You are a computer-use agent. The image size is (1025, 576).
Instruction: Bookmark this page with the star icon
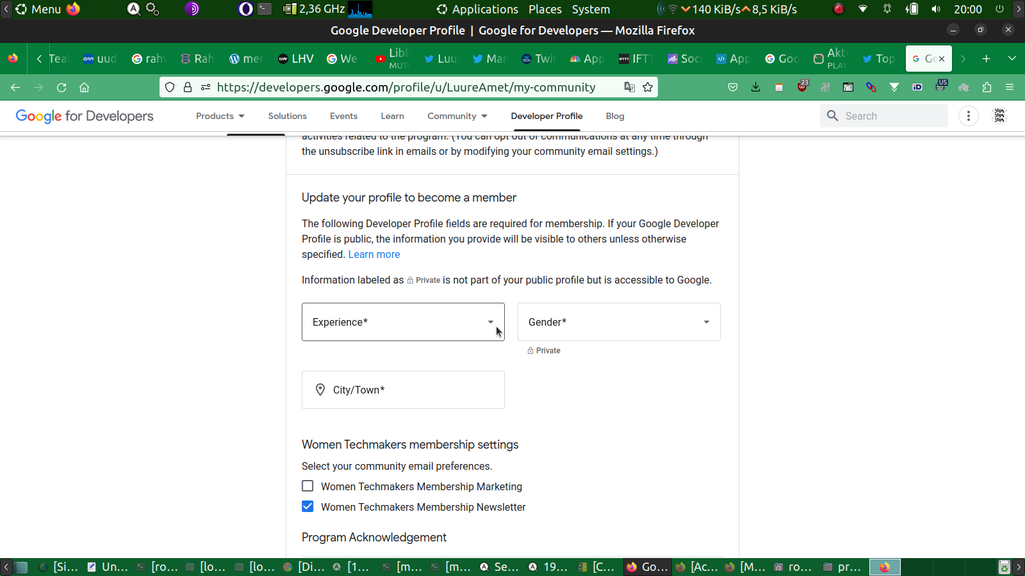(648, 87)
